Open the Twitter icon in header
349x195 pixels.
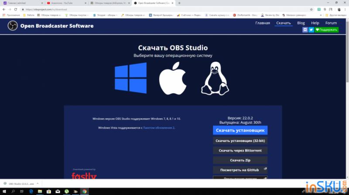(311, 30)
